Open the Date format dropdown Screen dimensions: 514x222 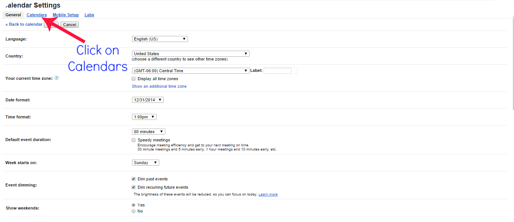click(148, 100)
